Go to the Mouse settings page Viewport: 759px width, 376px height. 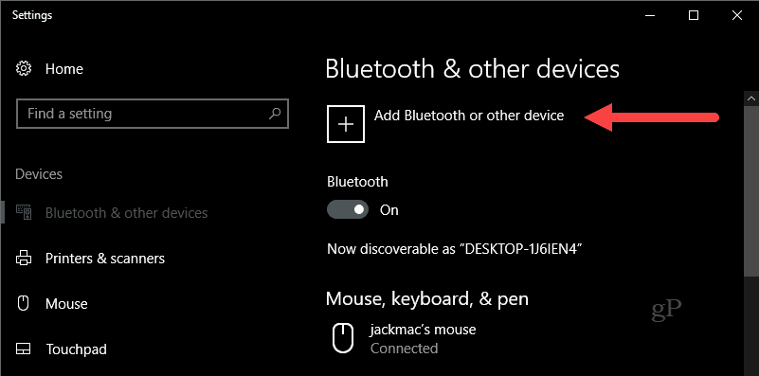(x=66, y=304)
